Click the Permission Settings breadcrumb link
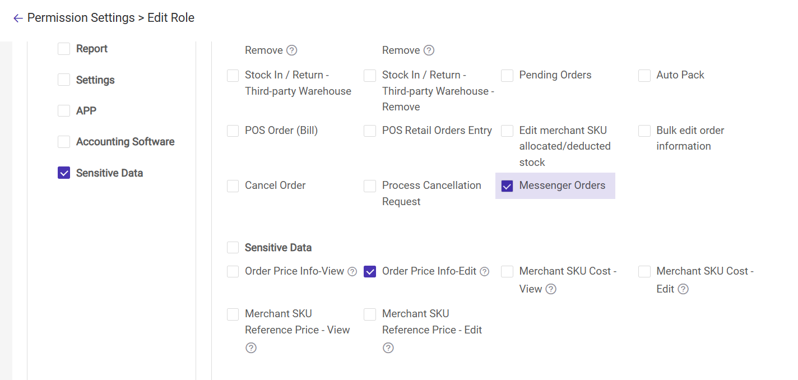The image size is (798, 380). click(x=81, y=18)
